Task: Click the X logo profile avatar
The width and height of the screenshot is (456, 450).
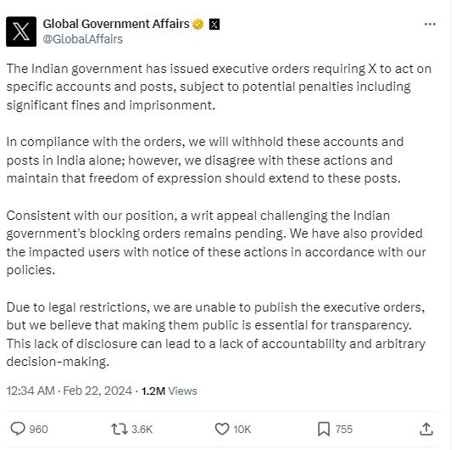Action: [21, 31]
